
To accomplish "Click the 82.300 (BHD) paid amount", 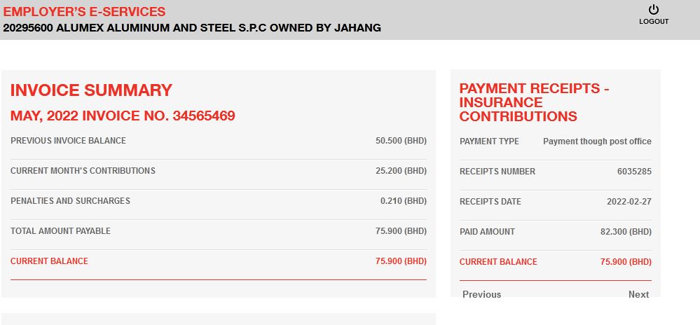I will [626, 232].
